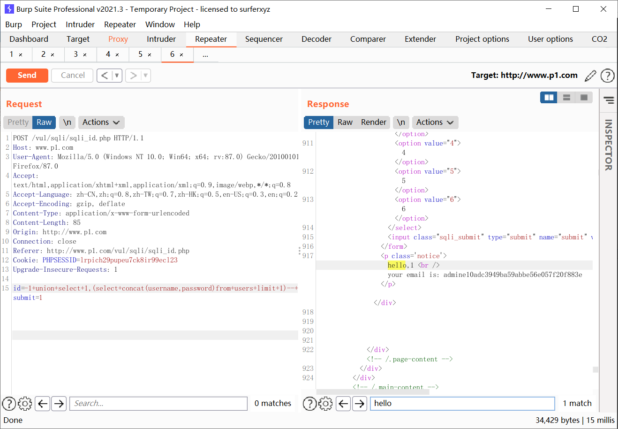Screen dimensions: 618x429
Task: Switch to the Decoder tab
Action: [x=317, y=39]
